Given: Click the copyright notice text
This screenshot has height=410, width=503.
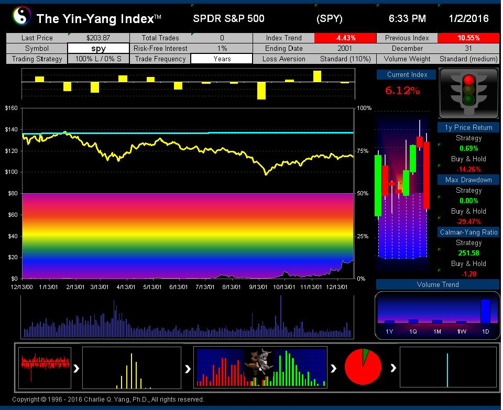Looking at the screenshot, I should tap(108, 400).
